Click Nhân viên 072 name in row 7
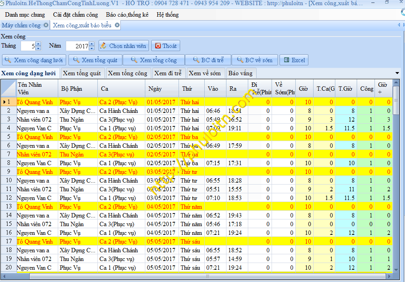The width and height of the screenshot is (405, 282). coord(37,154)
